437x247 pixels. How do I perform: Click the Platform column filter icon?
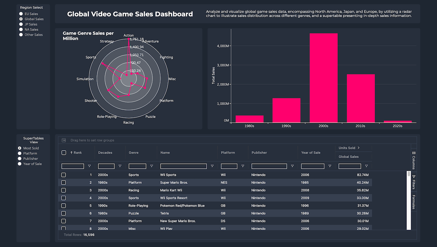click(242, 166)
